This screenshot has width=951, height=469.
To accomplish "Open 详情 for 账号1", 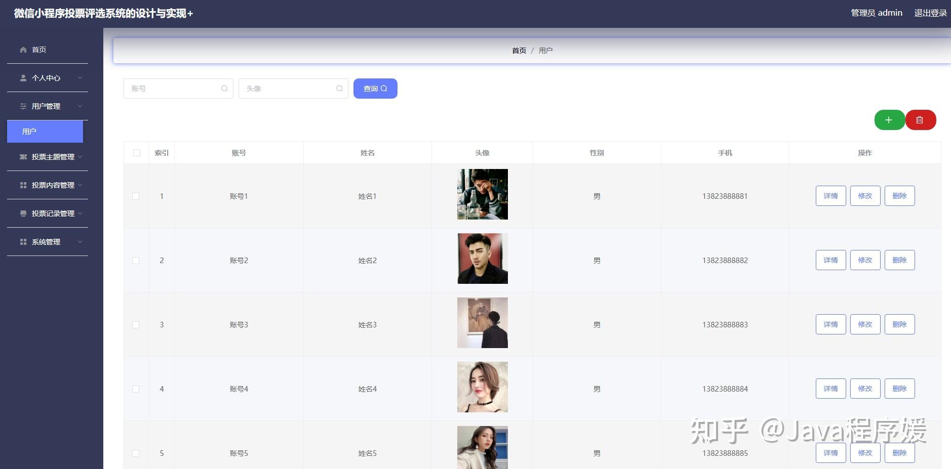I will point(830,196).
